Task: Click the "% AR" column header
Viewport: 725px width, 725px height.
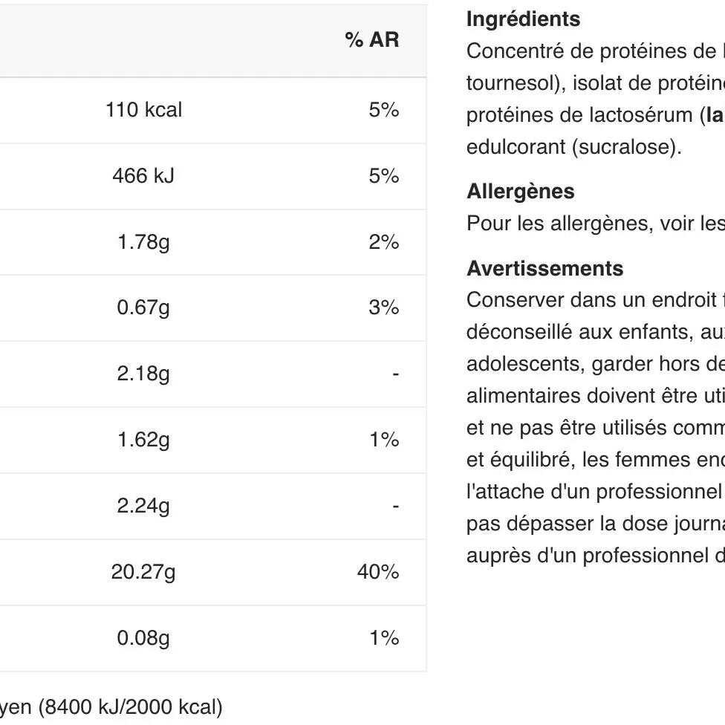Action: [371, 40]
